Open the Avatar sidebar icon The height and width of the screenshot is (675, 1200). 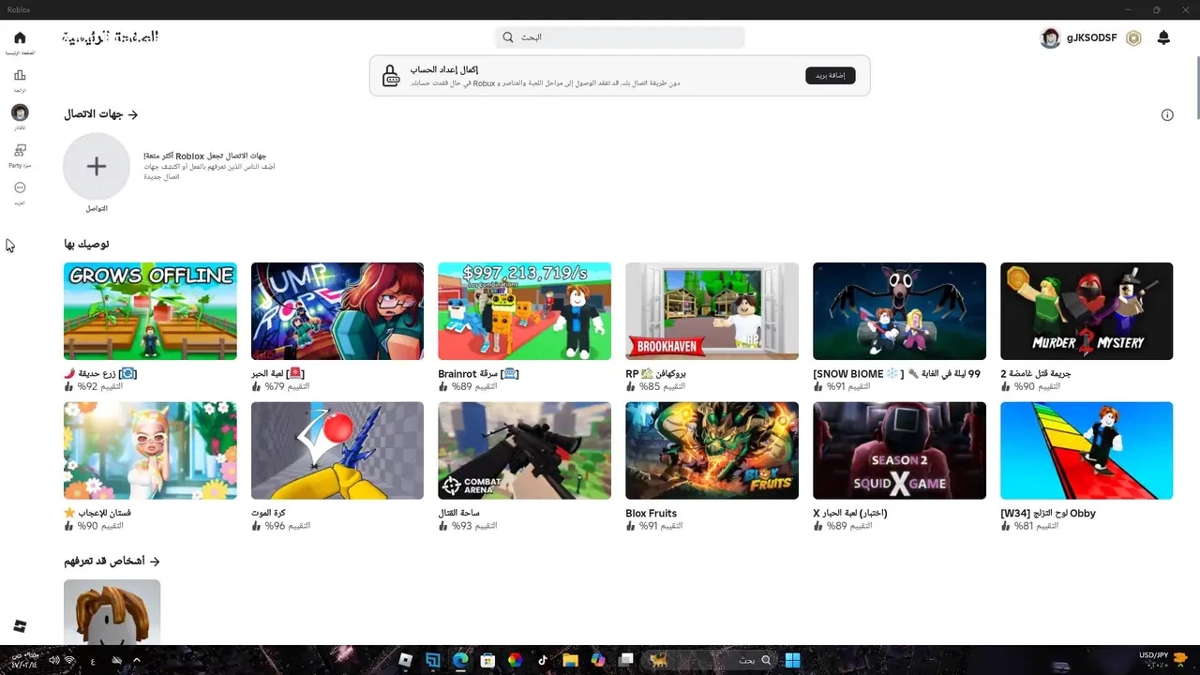tap(20, 112)
